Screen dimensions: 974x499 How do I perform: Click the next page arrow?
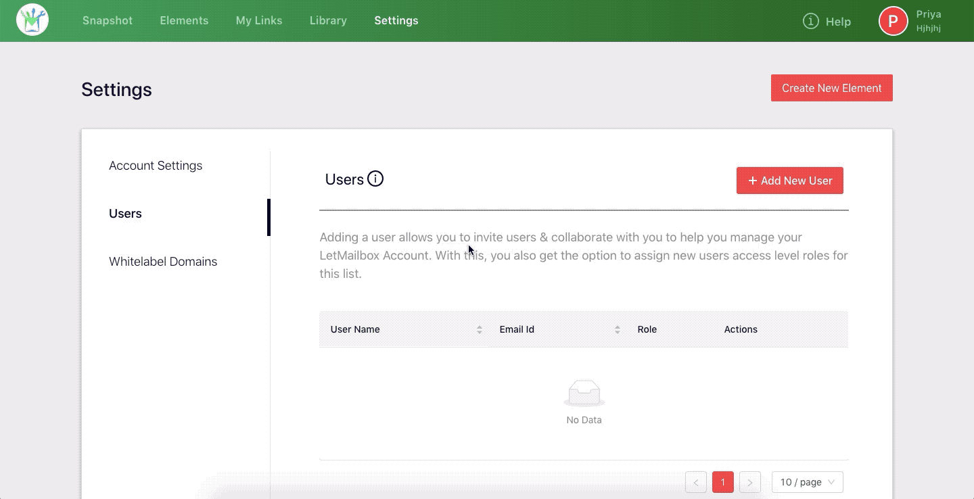pyautogui.click(x=750, y=482)
